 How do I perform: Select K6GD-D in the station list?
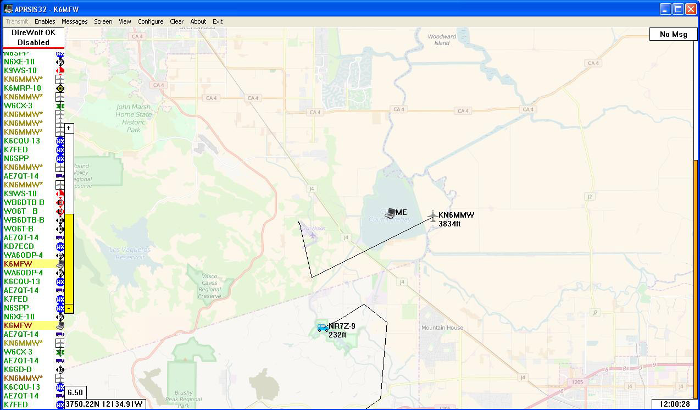coord(18,369)
